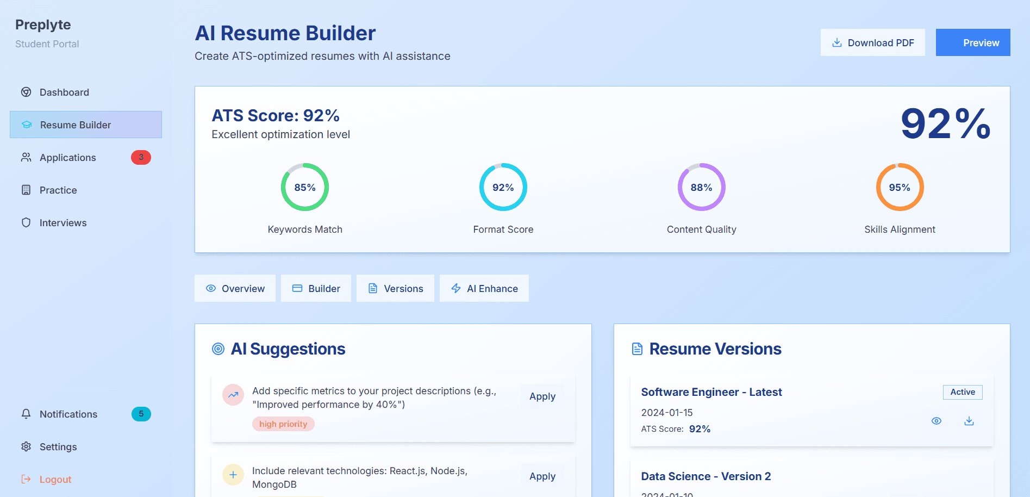Open the AI Enhance tab
This screenshot has height=497, width=1030.
[484, 288]
